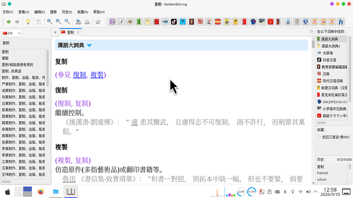The image size is (353, 198).
Task: Add a new tab with plus button
Action: [55, 32]
